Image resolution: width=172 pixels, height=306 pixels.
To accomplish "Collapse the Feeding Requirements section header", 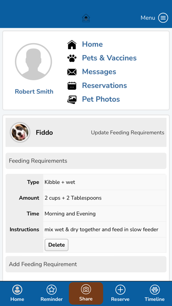I will tap(86, 161).
